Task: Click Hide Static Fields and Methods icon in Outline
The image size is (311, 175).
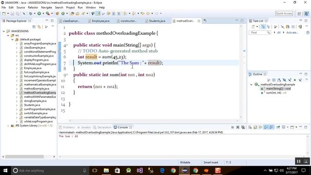Action: 290,80
